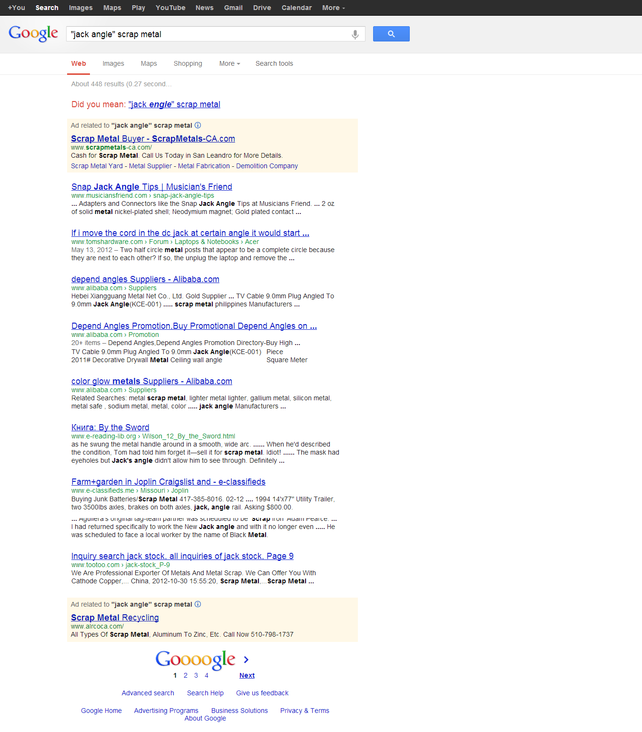This screenshot has width=642, height=732.
Task: Open Gmail in the top bar
Action: 233,8
